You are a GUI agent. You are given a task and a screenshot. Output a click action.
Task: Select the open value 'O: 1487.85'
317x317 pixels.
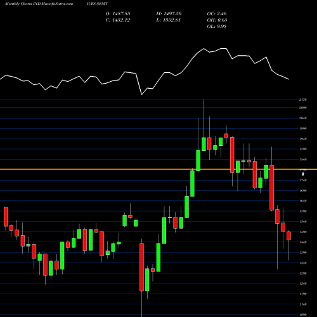tap(118, 14)
